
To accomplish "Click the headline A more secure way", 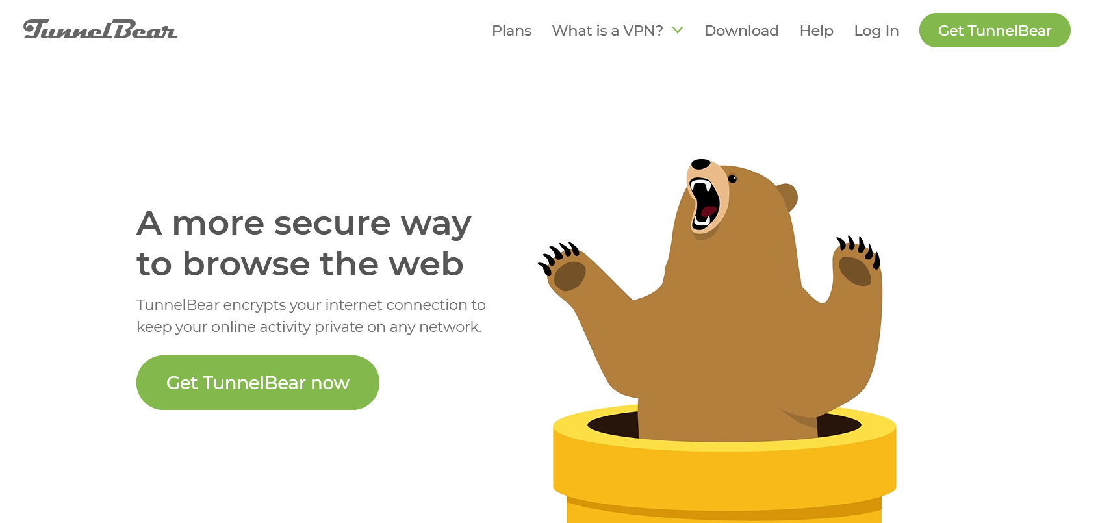I will click(303, 223).
